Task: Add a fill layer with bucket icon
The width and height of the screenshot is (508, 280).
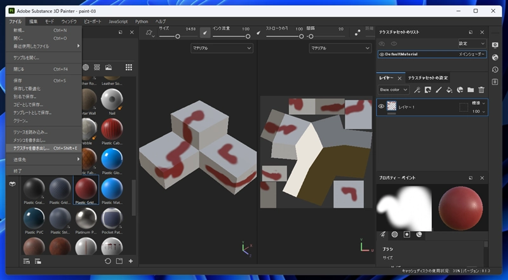Action: pyautogui.click(x=449, y=90)
